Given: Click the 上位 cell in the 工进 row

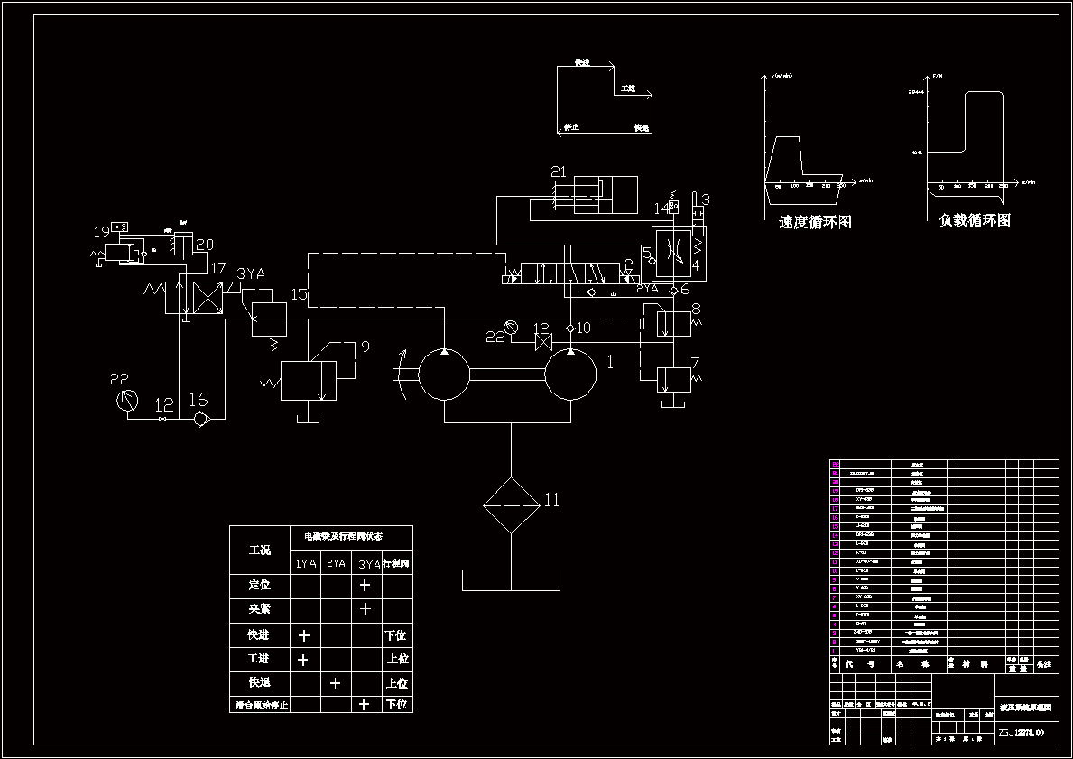Looking at the screenshot, I should pyautogui.click(x=398, y=659).
